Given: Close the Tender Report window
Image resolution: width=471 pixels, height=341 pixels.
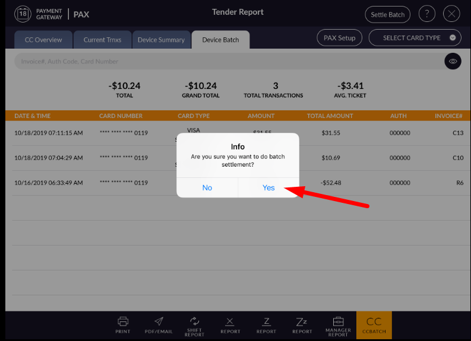Looking at the screenshot, I should 452,14.
